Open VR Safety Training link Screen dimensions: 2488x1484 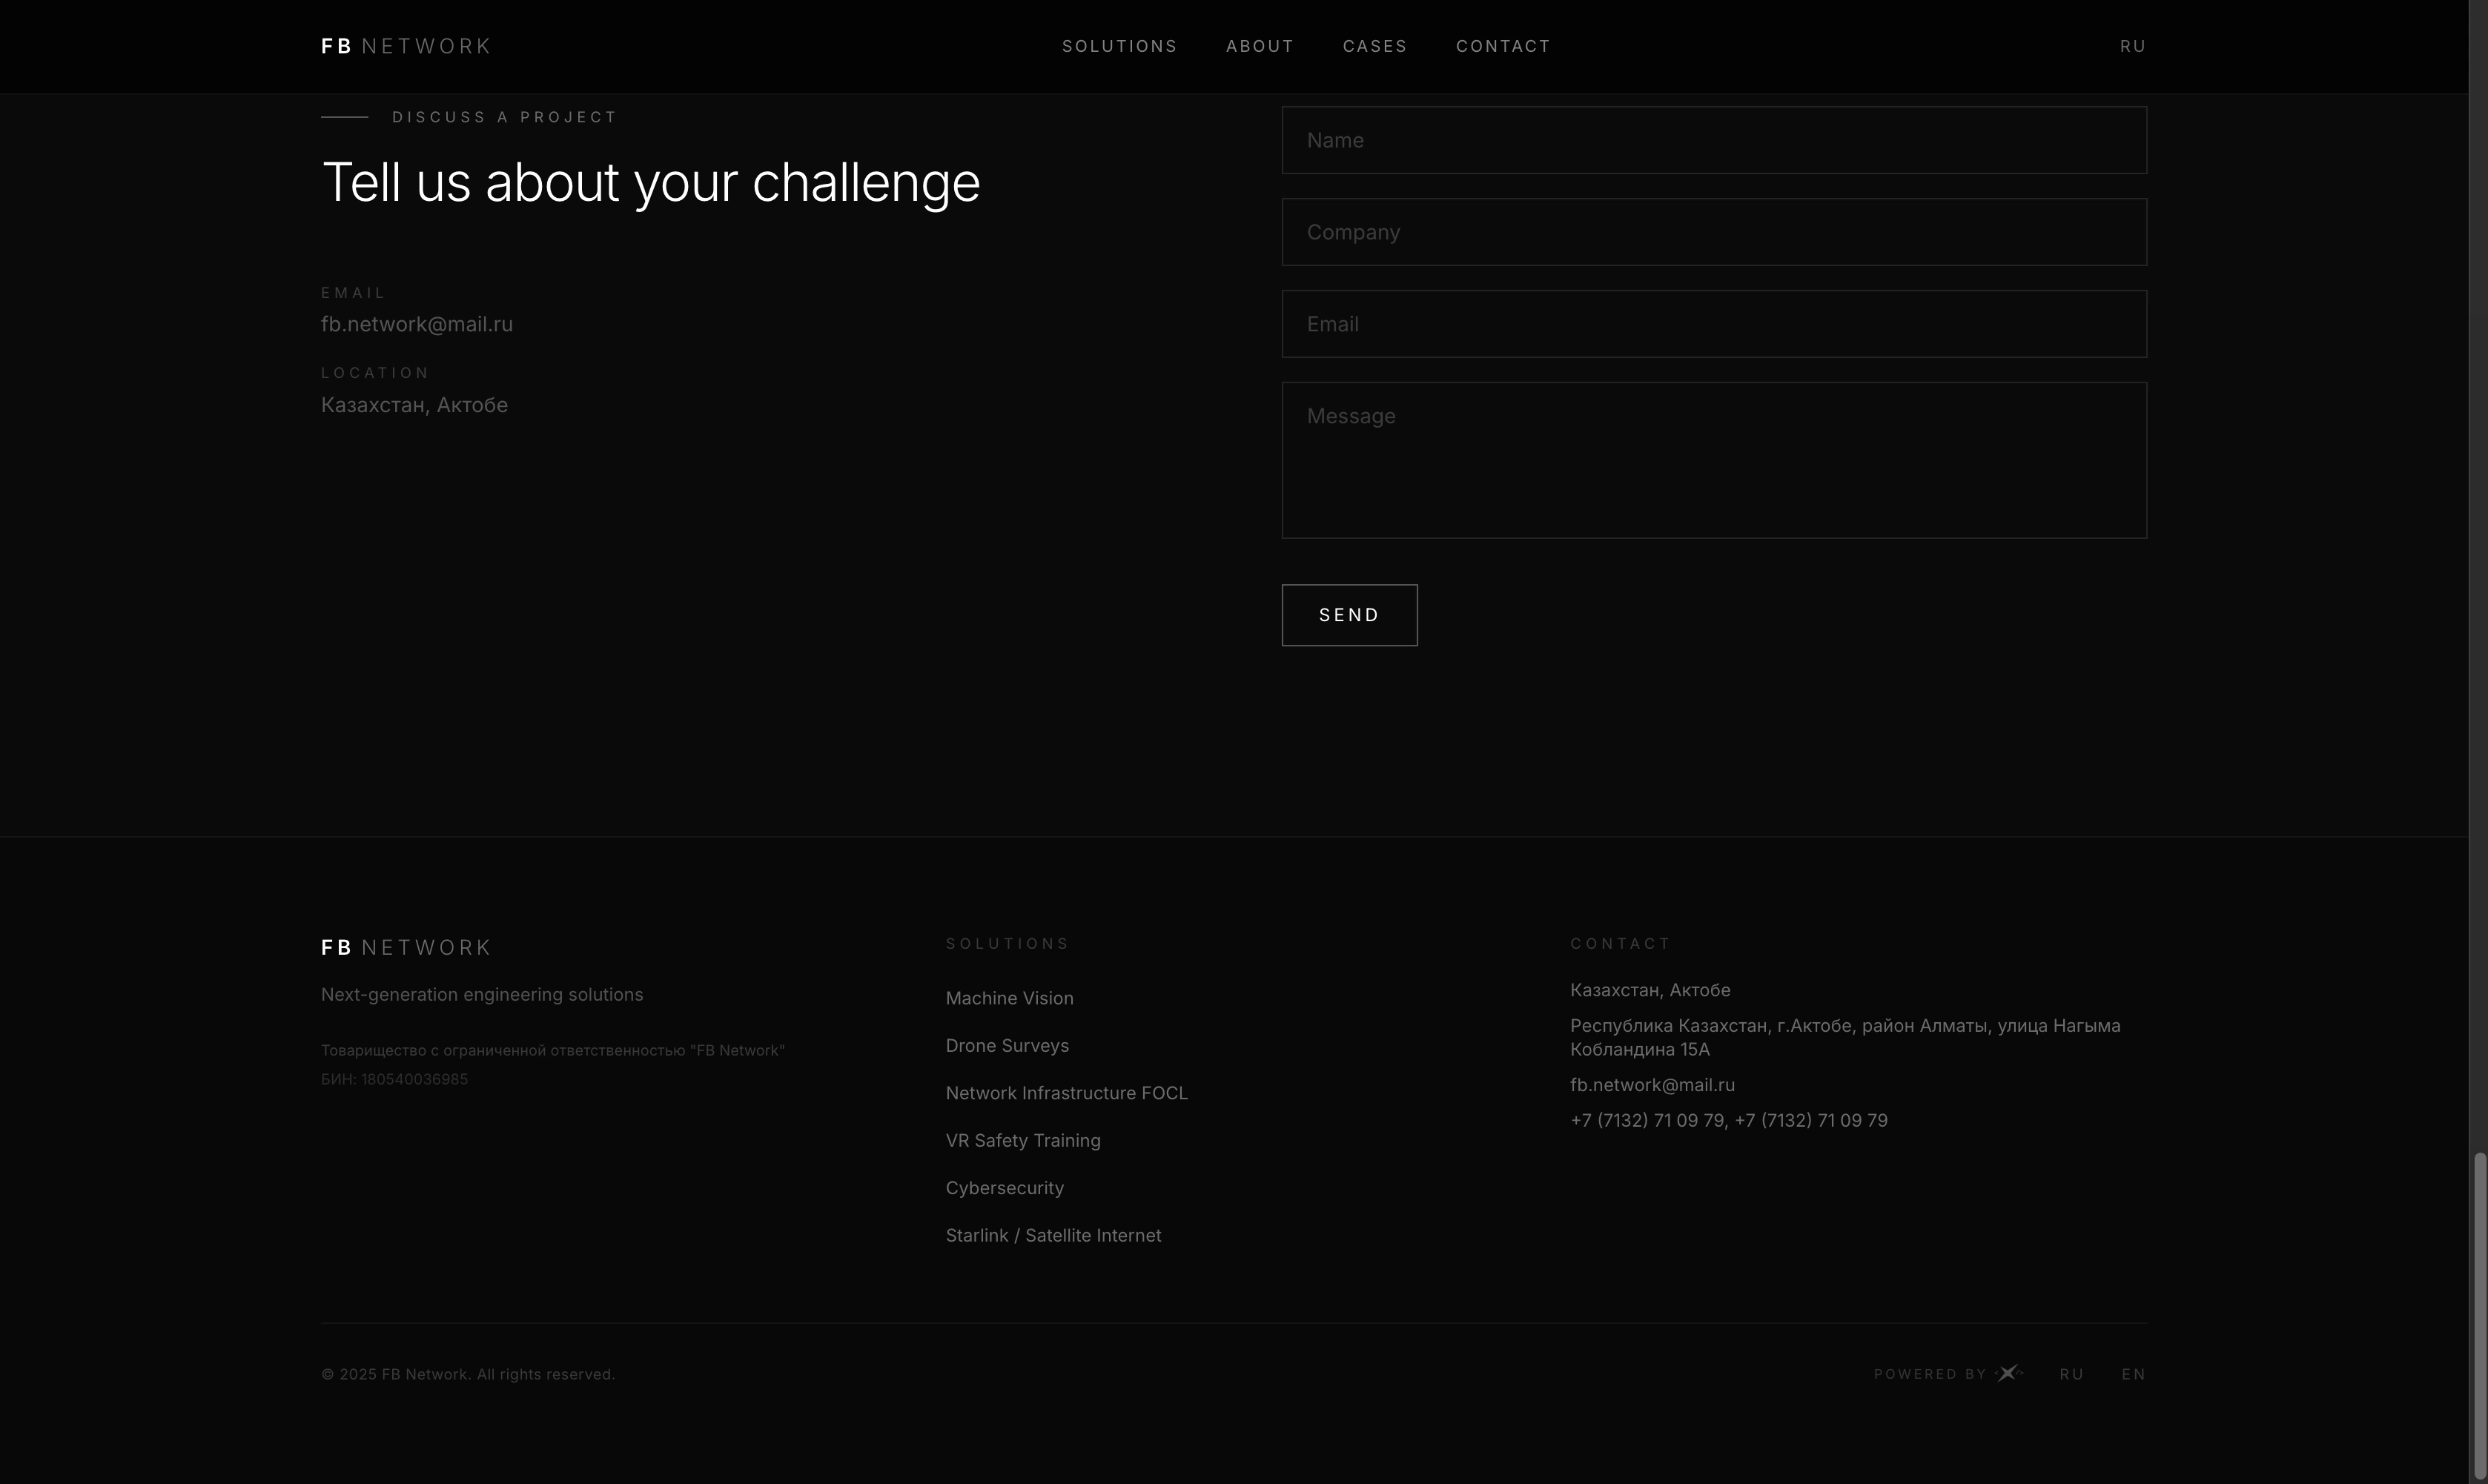[x=1023, y=1140]
